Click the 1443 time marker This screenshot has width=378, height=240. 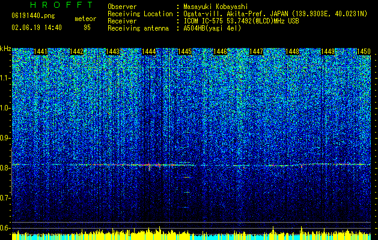pyautogui.click(x=112, y=52)
